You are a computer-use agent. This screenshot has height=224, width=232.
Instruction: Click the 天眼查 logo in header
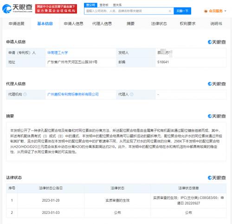tap(17, 8)
